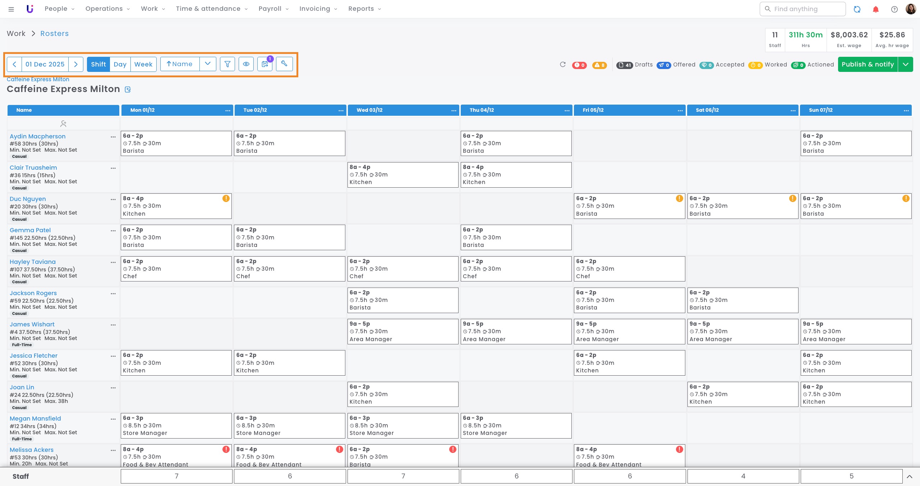Expand Publish & notify dropdown arrow

click(906, 64)
